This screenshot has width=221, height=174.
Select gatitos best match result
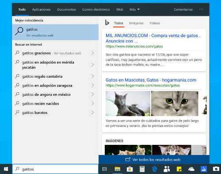point(55,32)
